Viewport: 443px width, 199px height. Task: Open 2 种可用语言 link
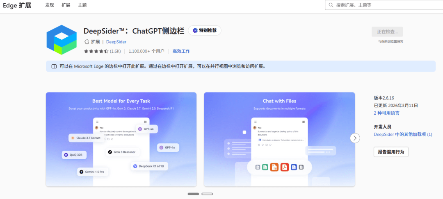tap(386, 113)
